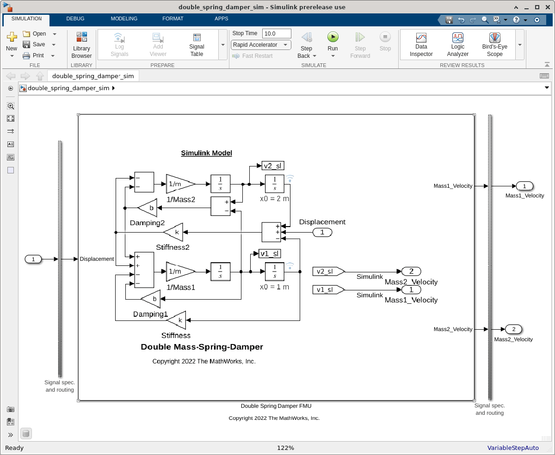
Task: Switch to the MODELING tab
Action: [x=124, y=18]
